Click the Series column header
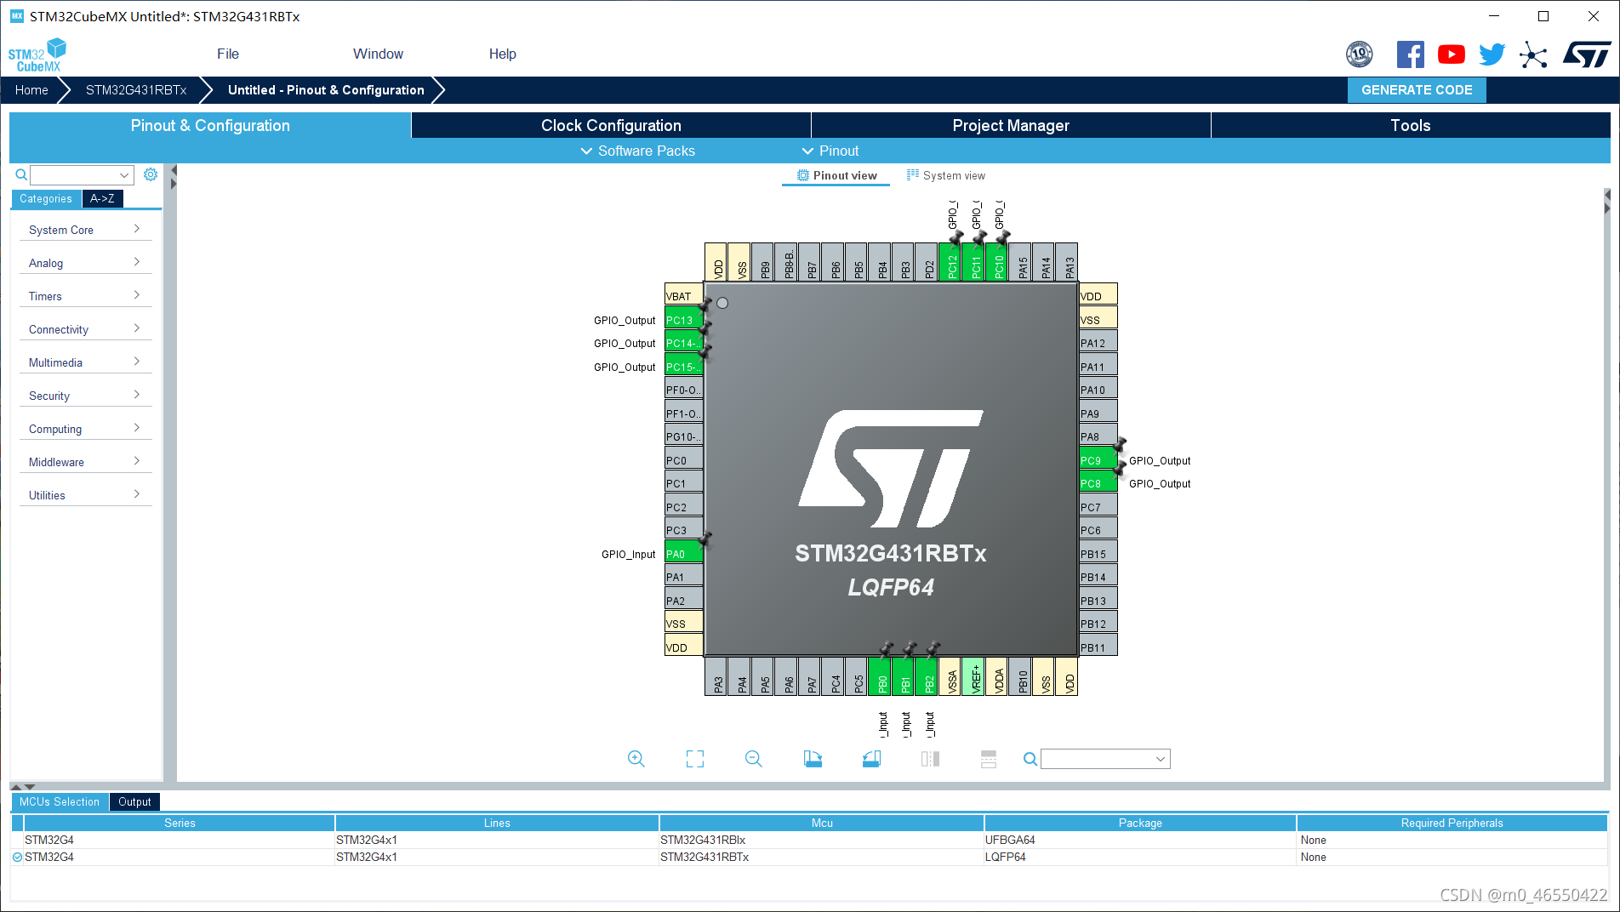 coord(180,823)
